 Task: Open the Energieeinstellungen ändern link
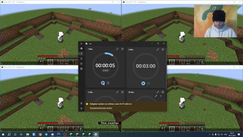click(x=101, y=108)
